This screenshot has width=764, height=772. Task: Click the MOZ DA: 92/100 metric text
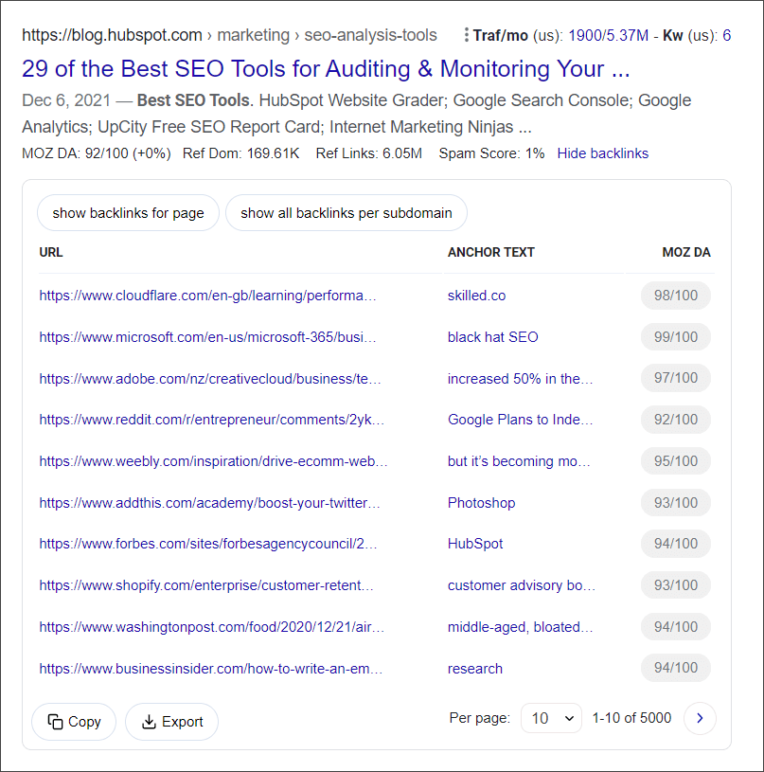(97, 153)
